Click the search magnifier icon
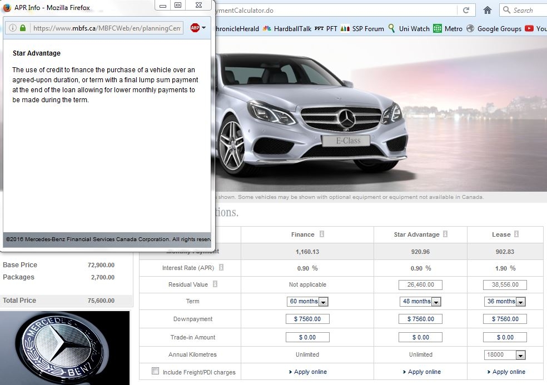This screenshot has width=547, height=385. tap(506, 10)
